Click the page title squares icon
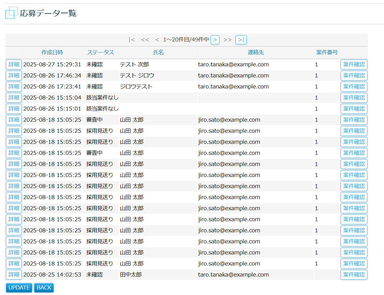This screenshot has width=384, height=295. point(11,13)
